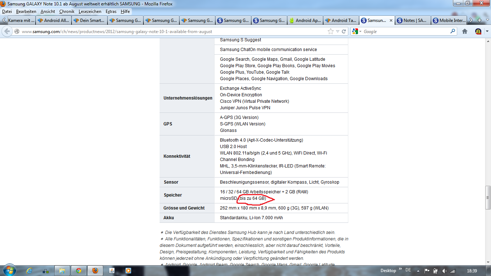Launch Internet Explorer from the taskbar
The height and width of the screenshot is (276, 491).
29,271
